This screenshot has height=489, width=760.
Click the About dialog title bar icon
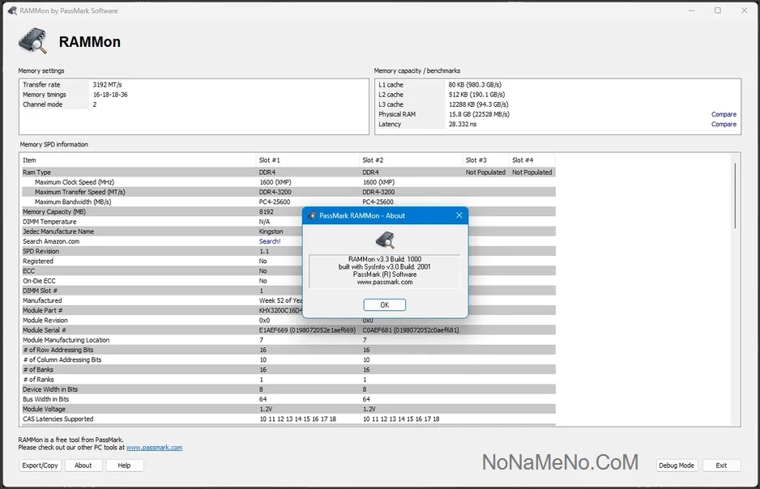pyautogui.click(x=312, y=216)
